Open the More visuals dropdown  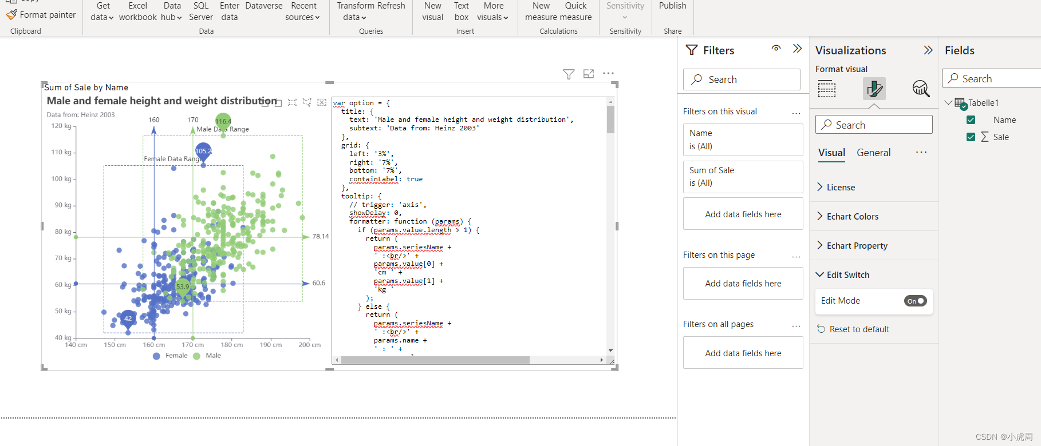coord(493,11)
